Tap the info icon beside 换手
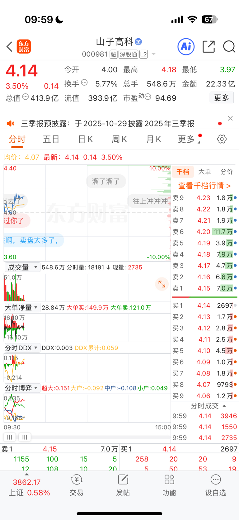The width and height of the screenshot is (239, 520). coord(84,83)
